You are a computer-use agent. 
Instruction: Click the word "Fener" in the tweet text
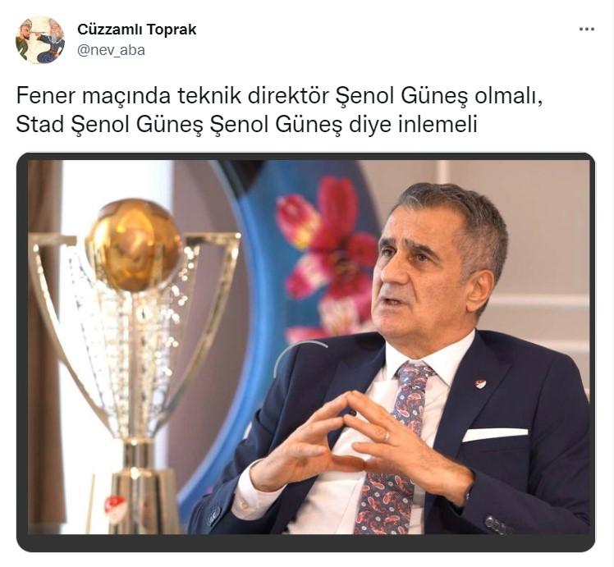coord(45,95)
